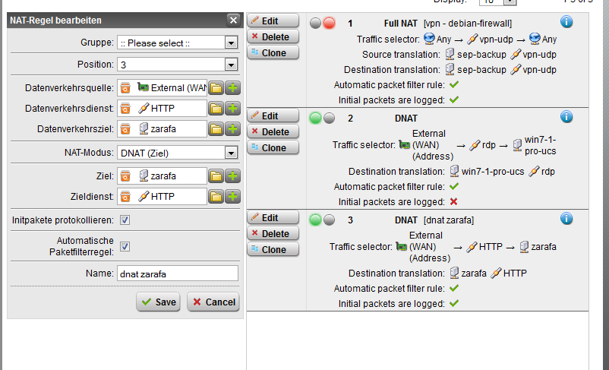Delete rule 2 DNAT rdp
609x370 pixels.
[273, 131]
